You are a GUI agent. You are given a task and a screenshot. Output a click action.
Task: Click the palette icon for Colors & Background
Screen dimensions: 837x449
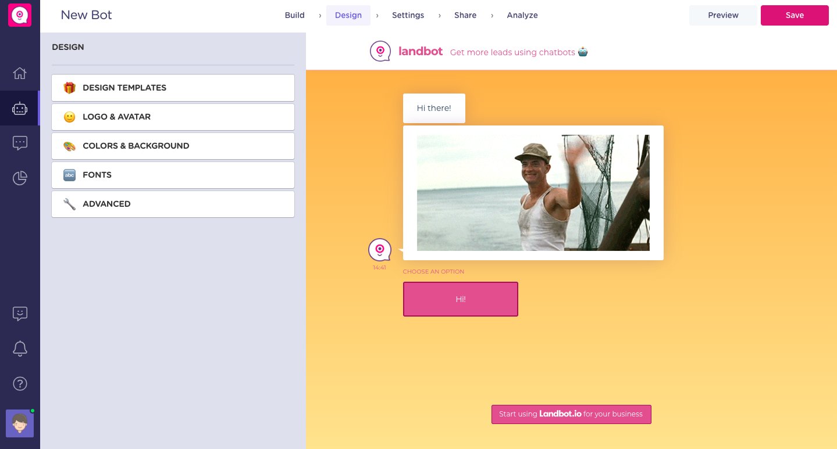pyautogui.click(x=69, y=146)
